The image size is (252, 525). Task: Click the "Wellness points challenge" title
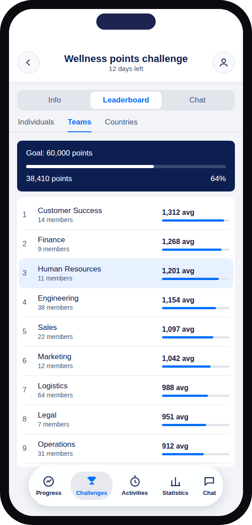pyautogui.click(x=126, y=58)
